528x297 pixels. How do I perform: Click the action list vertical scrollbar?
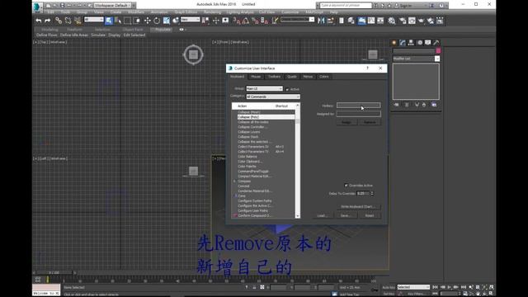[x=298, y=161]
